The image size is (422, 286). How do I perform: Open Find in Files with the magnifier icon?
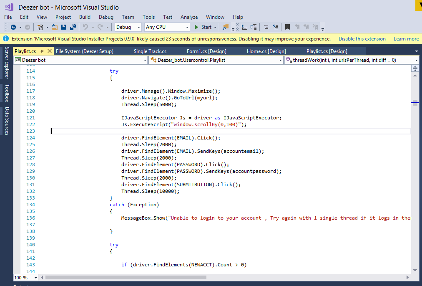click(225, 27)
